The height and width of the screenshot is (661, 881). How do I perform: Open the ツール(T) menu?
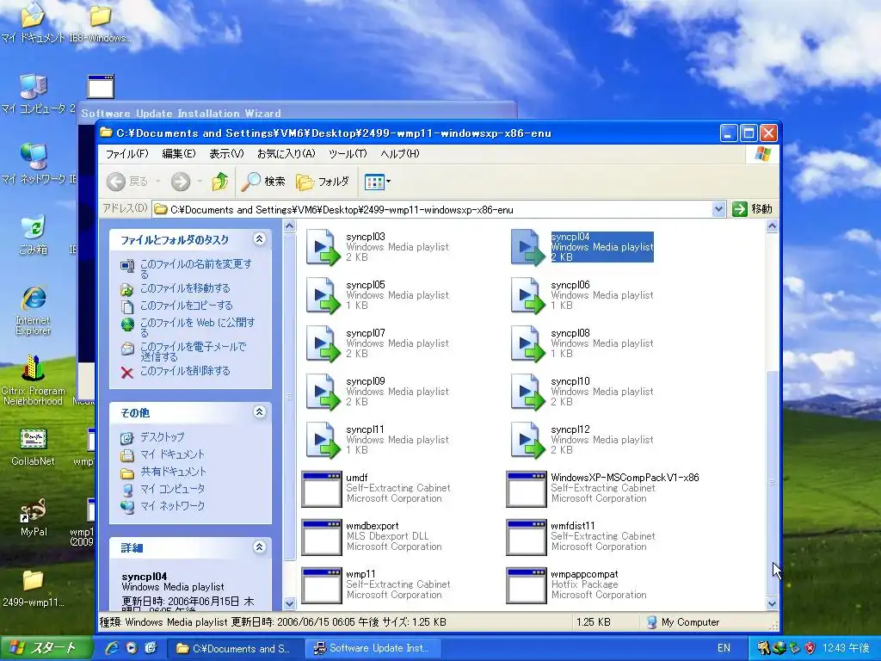pos(348,153)
